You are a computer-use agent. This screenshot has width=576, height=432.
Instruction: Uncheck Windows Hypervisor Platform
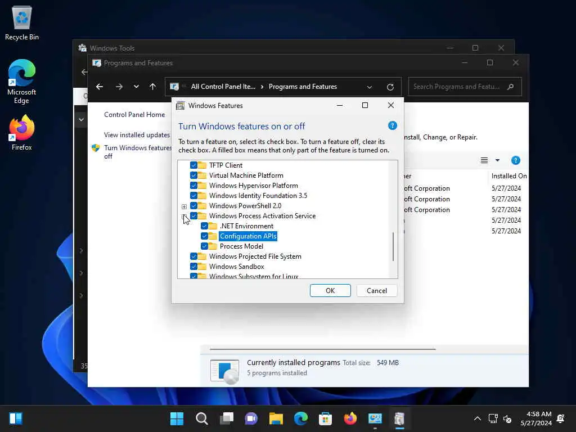pos(193,186)
